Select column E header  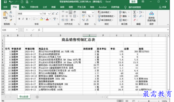tap(90, 35)
